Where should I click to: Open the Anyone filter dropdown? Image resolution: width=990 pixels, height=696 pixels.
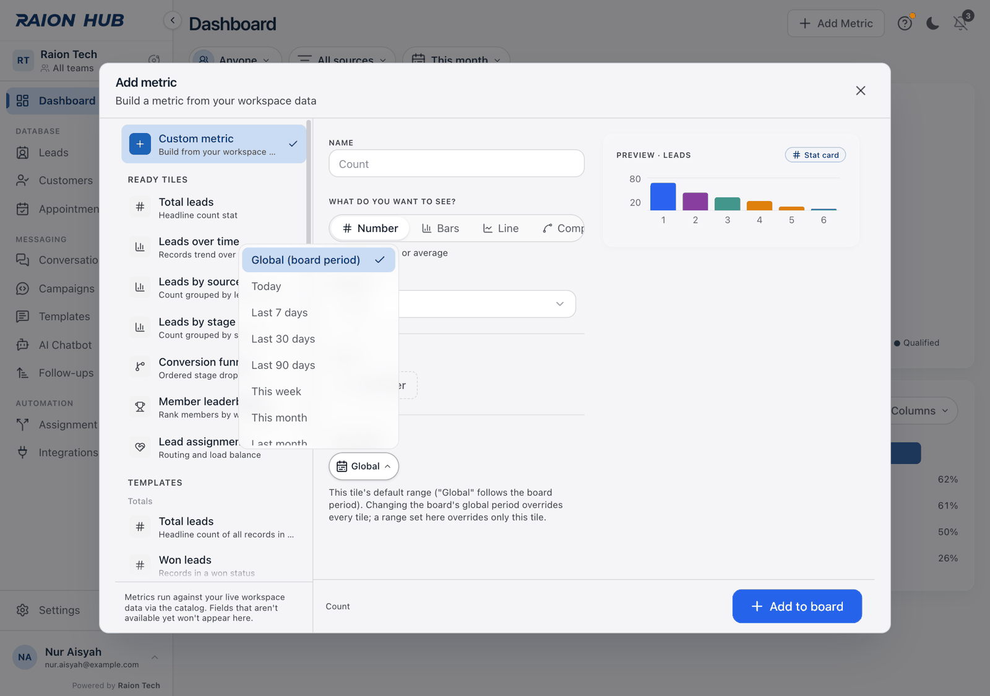point(235,60)
